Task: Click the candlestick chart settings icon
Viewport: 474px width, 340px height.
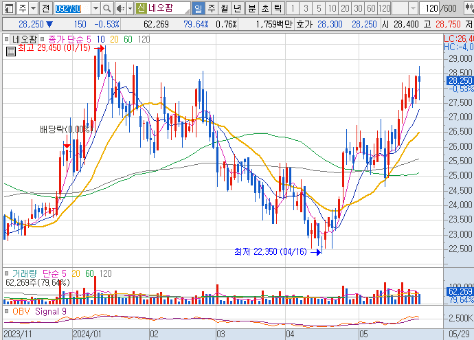Action: click(469, 8)
